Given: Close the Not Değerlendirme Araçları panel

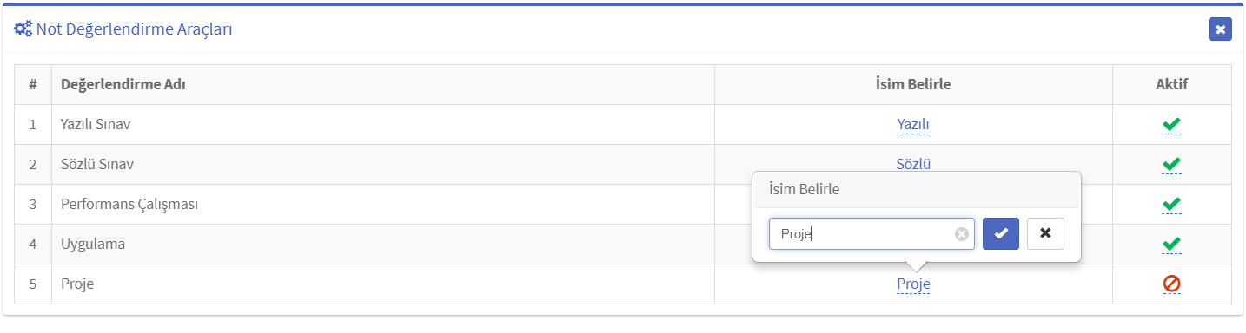Looking at the screenshot, I should point(1220,29).
